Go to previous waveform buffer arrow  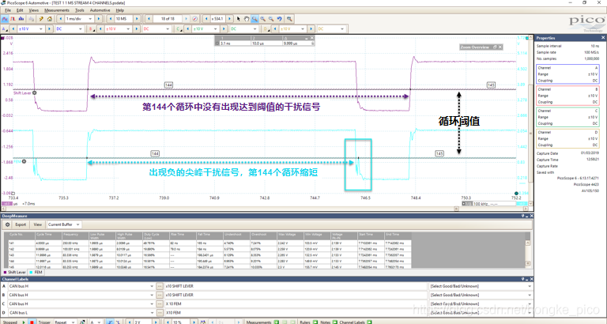click(149, 19)
